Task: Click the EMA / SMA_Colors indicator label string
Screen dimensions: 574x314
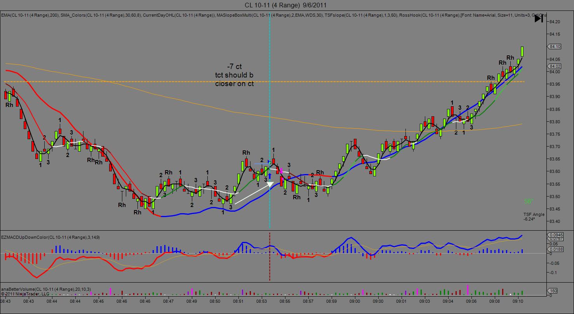Action: [274, 15]
